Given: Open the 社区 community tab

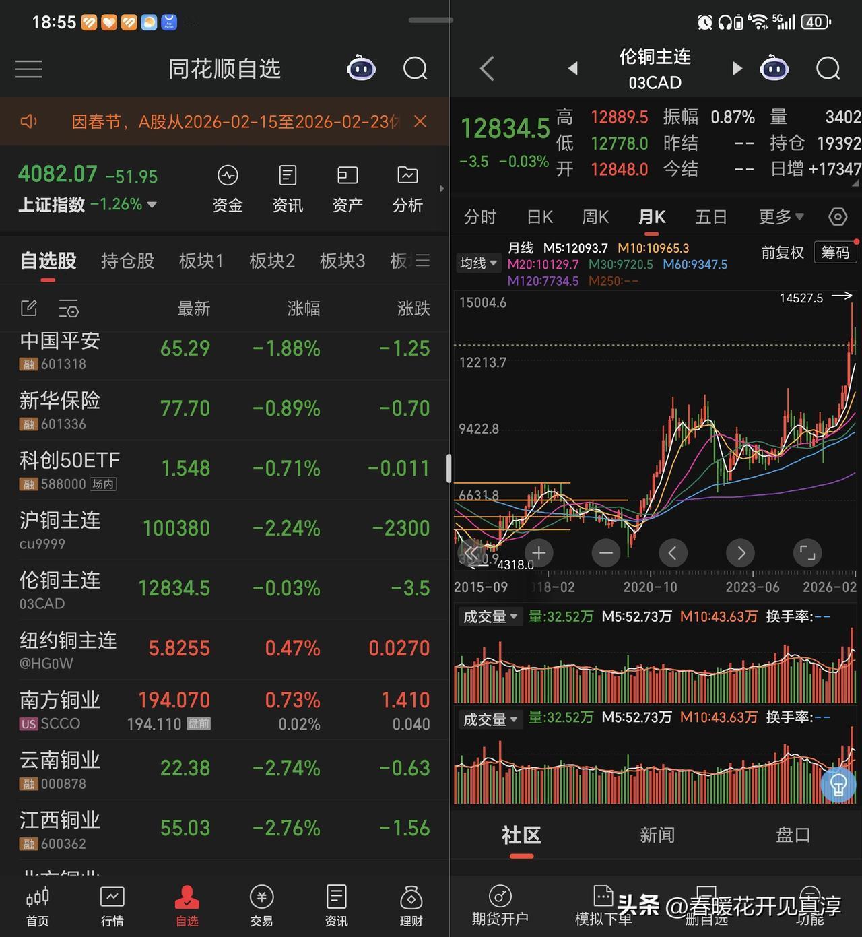Looking at the screenshot, I should point(521,836).
